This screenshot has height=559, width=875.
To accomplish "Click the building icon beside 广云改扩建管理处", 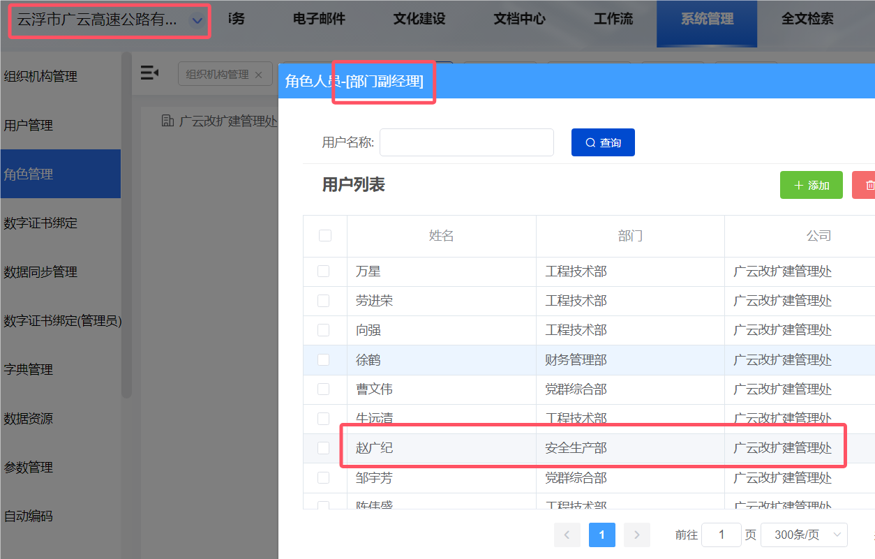I will pyautogui.click(x=167, y=121).
